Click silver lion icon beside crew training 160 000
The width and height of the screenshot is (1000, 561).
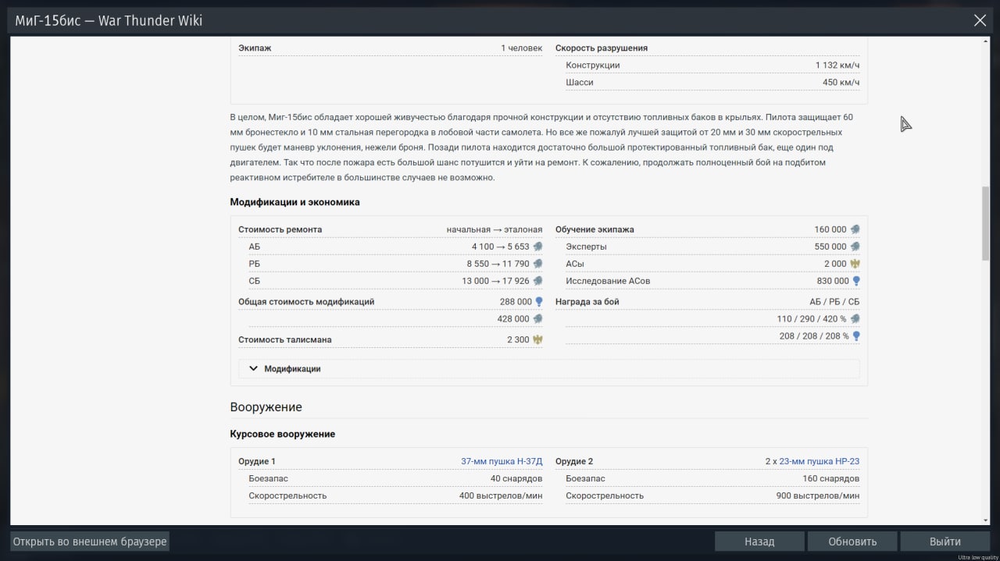(855, 229)
